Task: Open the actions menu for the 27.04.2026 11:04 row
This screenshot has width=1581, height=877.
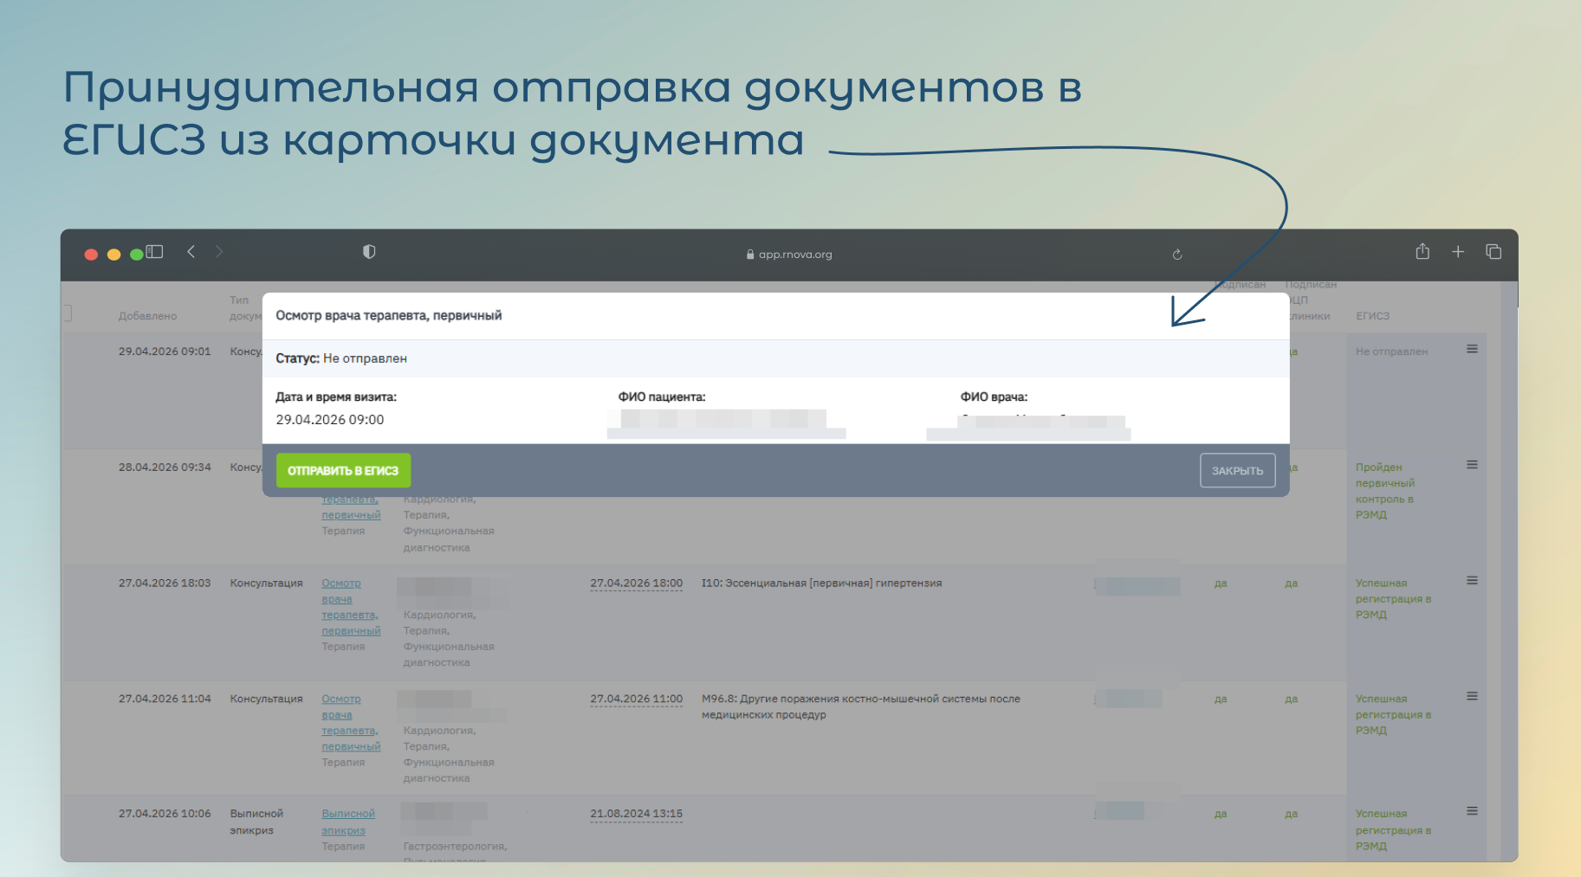Action: pyautogui.click(x=1472, y=696)
